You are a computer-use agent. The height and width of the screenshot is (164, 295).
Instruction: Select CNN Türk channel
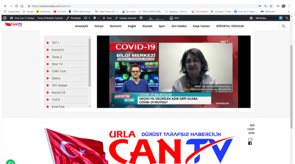pyautogui.click(x=58, y=71)
